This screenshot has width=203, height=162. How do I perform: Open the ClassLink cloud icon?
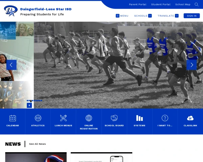click(190, 118)
